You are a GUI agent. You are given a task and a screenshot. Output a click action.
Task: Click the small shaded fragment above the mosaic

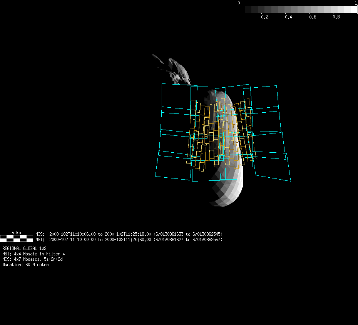pyautogui.click(x=175, y=69)
